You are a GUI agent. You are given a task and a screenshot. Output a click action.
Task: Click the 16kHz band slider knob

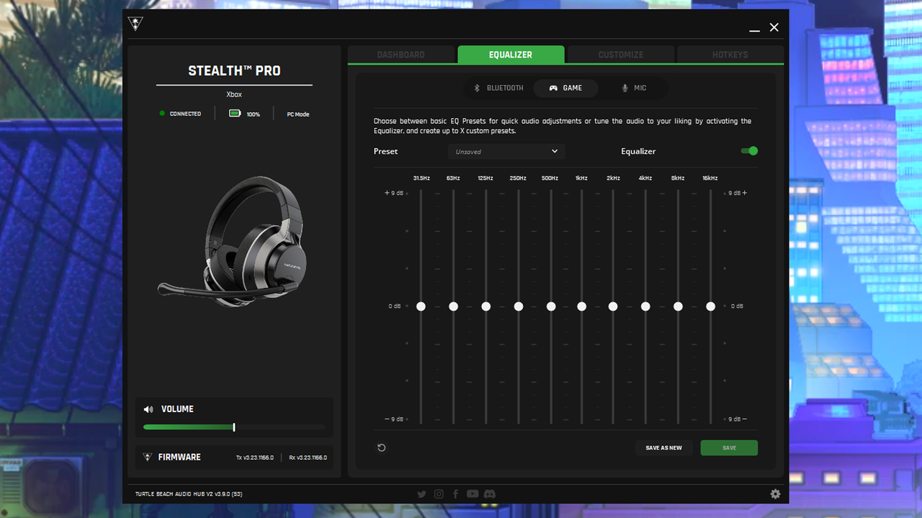click(x=711, y=306)
